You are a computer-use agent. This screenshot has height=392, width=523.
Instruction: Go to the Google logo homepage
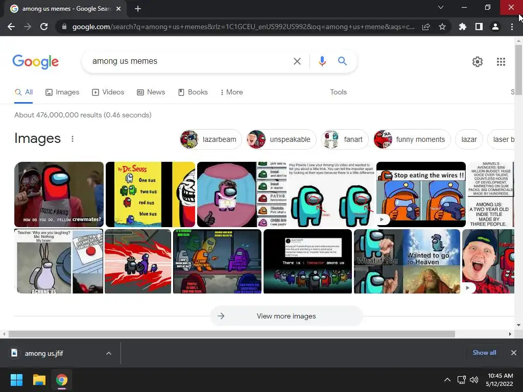point(36,62)
